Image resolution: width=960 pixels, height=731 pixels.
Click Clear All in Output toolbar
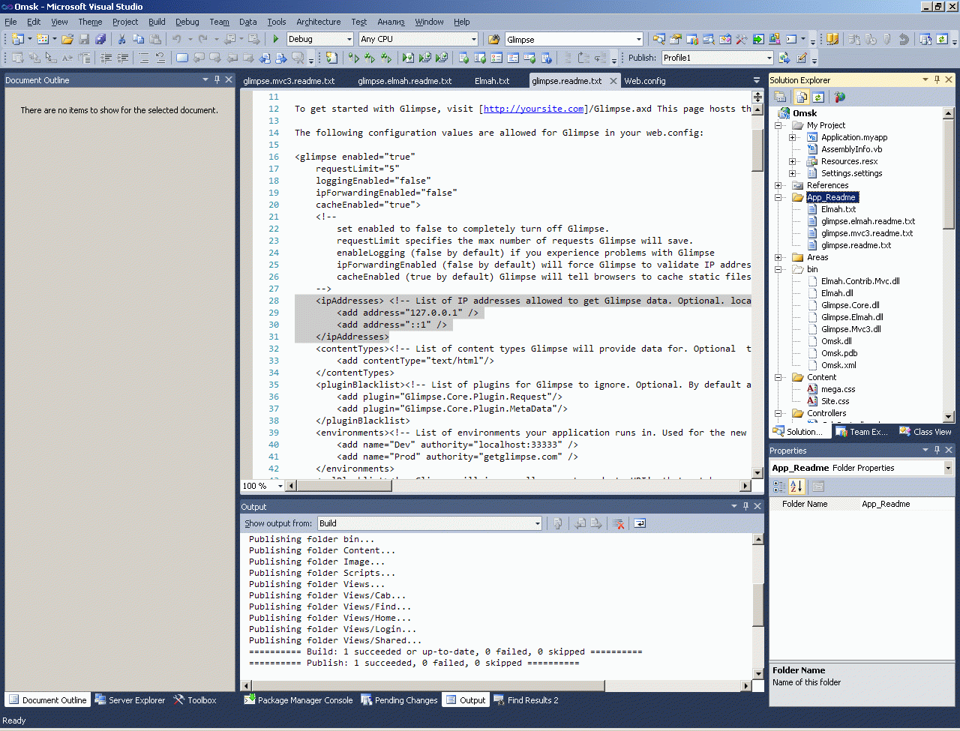pos(618,523)
